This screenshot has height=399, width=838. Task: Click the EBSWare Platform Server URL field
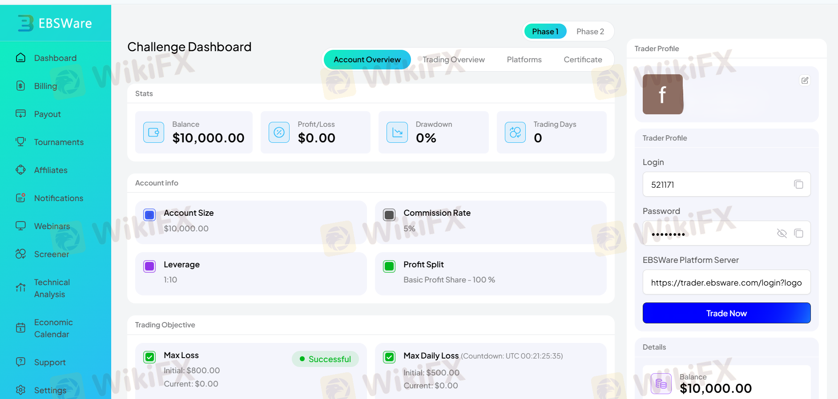(726, 282)
